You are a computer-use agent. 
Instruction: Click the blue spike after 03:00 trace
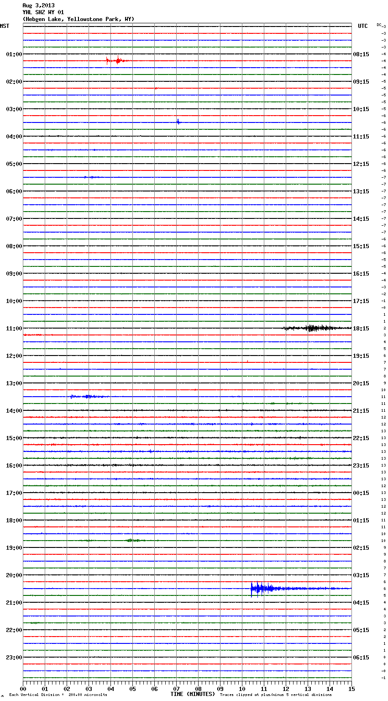178,122
